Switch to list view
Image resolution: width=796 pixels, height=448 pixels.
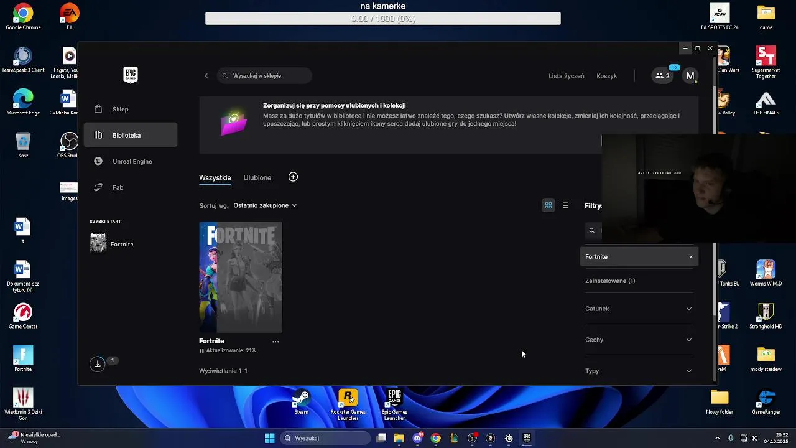(x=565, y=205)
